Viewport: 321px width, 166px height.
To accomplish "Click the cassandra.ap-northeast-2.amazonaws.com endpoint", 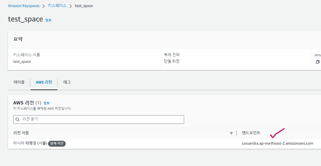I will coord(277,143).
